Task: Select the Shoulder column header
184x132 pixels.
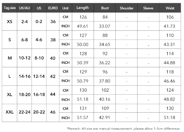Action: click(x=126, y=8)
